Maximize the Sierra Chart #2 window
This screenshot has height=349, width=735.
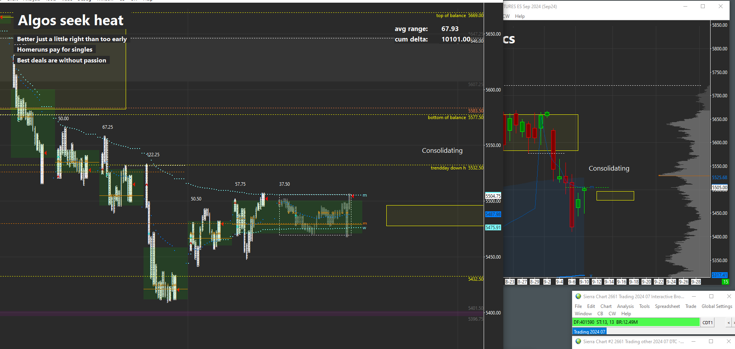711,341
